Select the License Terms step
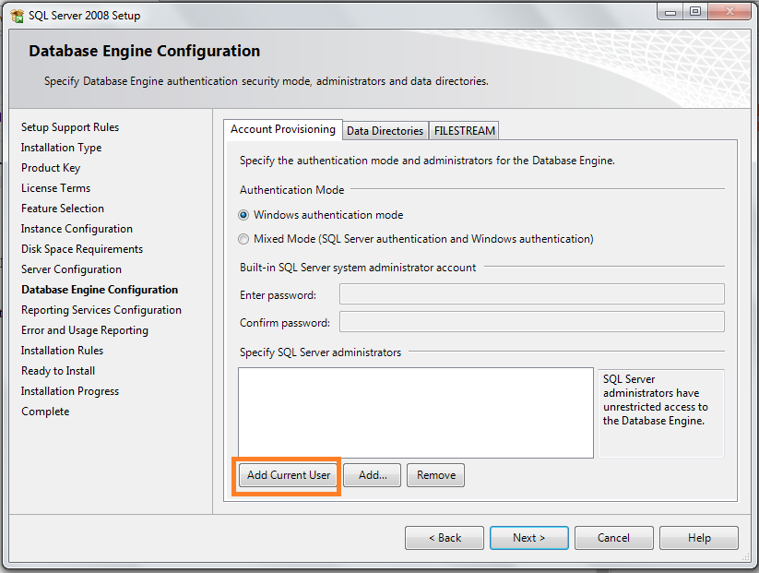The height and width of the screenshot is (573, 759). [55, 188]
